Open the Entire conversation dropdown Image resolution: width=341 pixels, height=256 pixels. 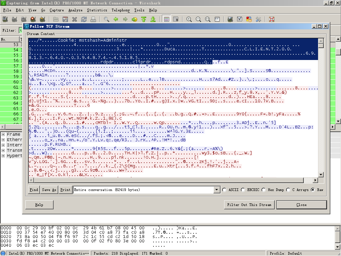coord(216,190)
